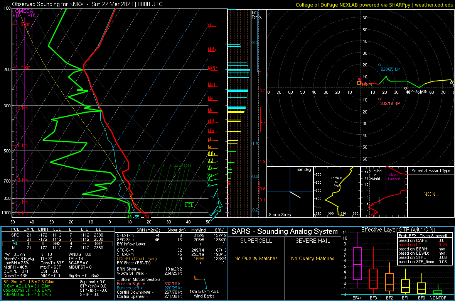Click the Effective Layer STP (with CIN) title
Image resolution: width=455 pixels, height=301 pixels.
pyautogui.click(x=398, y=230)
